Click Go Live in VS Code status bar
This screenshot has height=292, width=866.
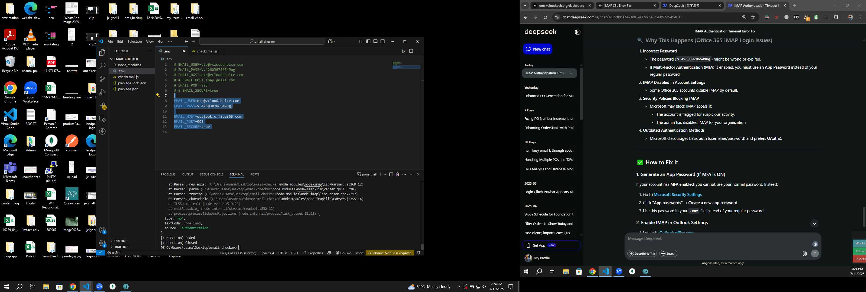click(x=343, y=253)
